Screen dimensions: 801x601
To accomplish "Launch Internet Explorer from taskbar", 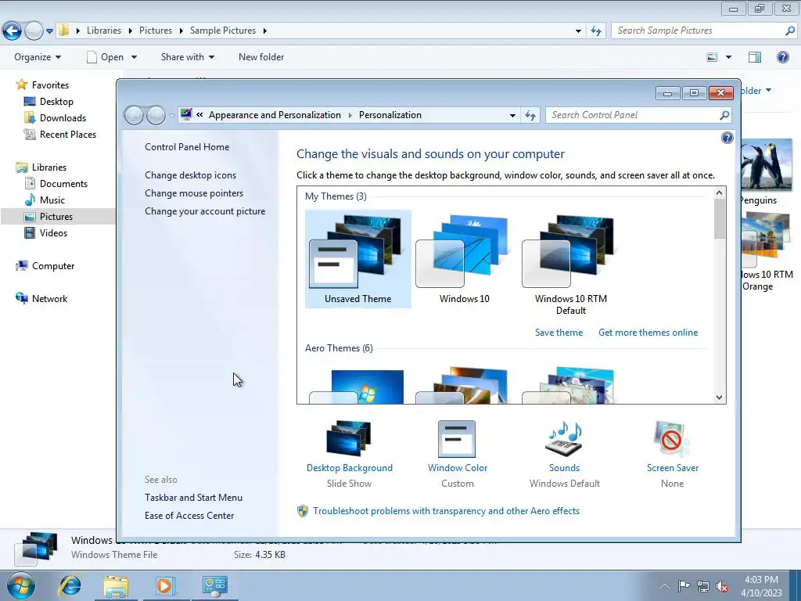I will point(70,585).
